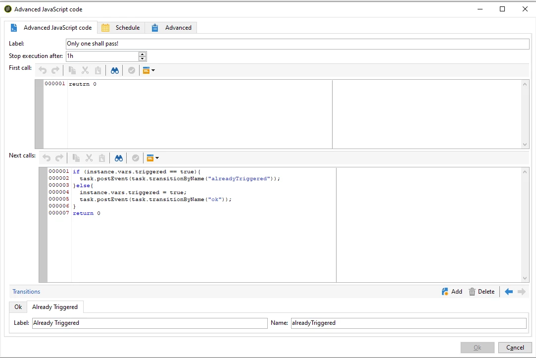Undo in Next calls toolbar
This screenshot has height=358, width=536.
(47, 158)
